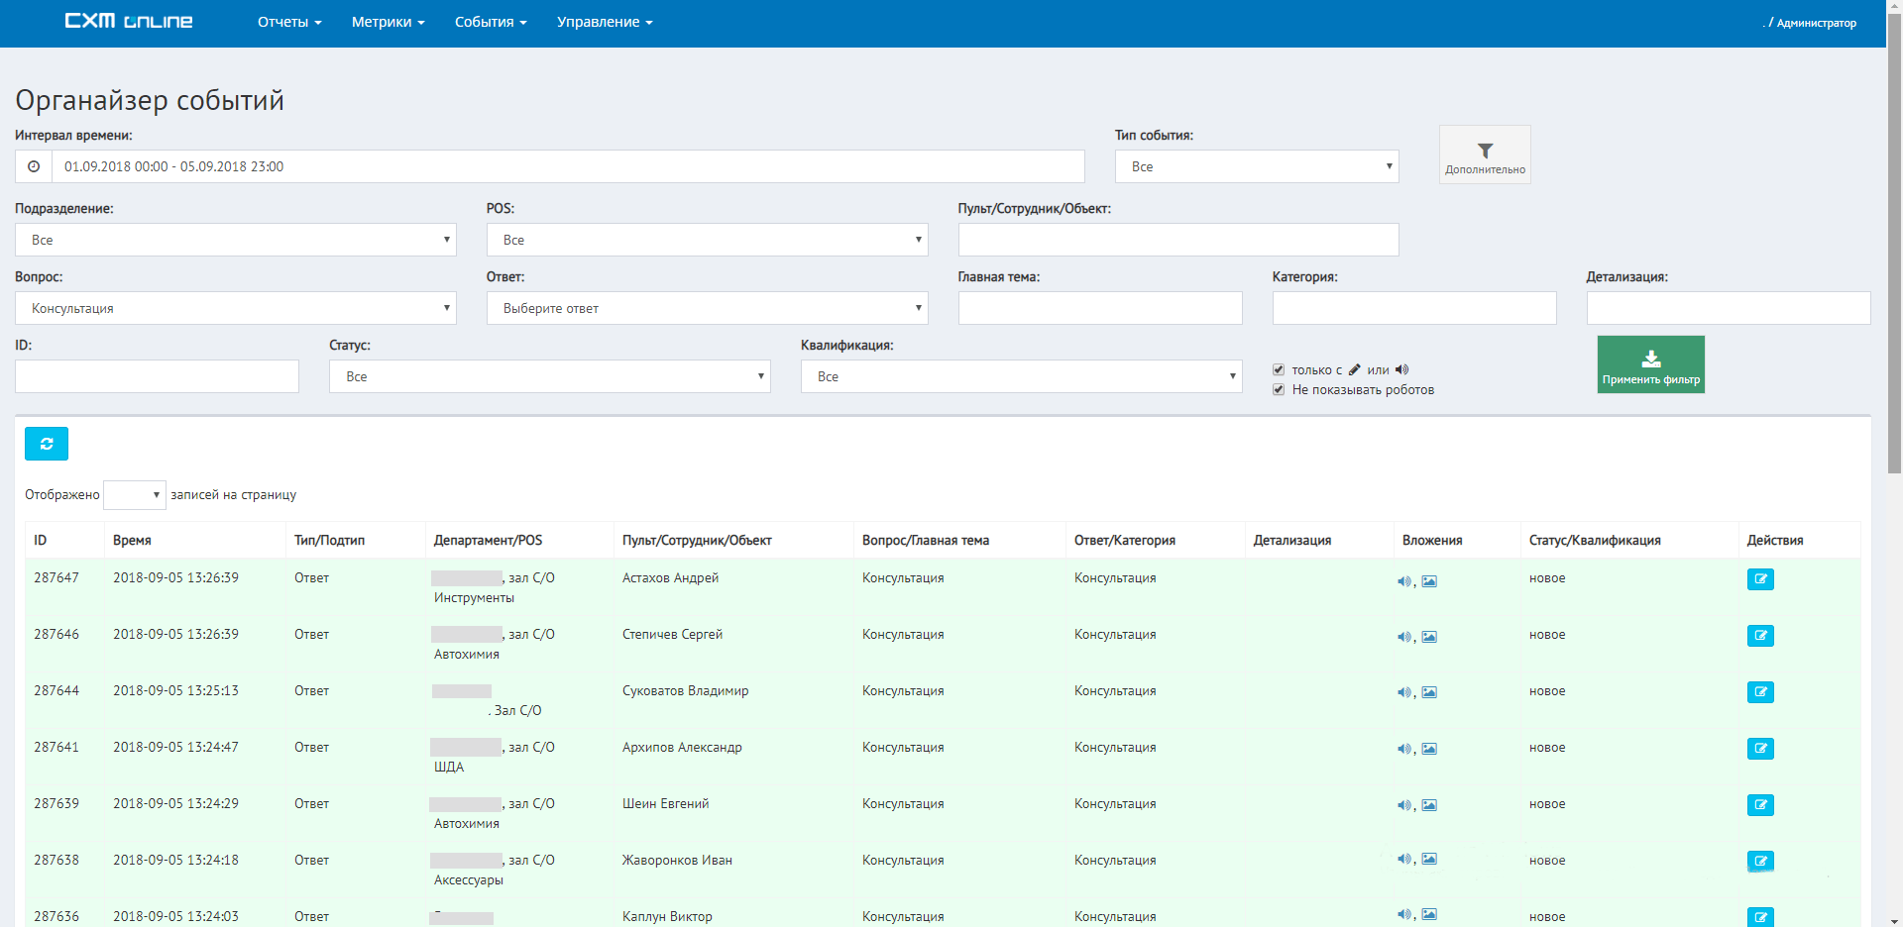Edit the event 287641 record
Image resolution: width=1903 pixels, height=927 pixels.
1760,749
